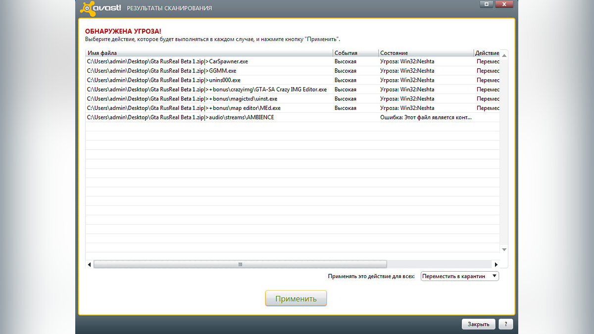Open help with the question mark button
The height and width of the screenshot is (334, 594).
tap(505, 324)
